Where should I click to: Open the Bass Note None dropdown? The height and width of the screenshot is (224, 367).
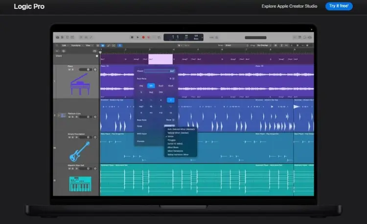coord(170,120)
